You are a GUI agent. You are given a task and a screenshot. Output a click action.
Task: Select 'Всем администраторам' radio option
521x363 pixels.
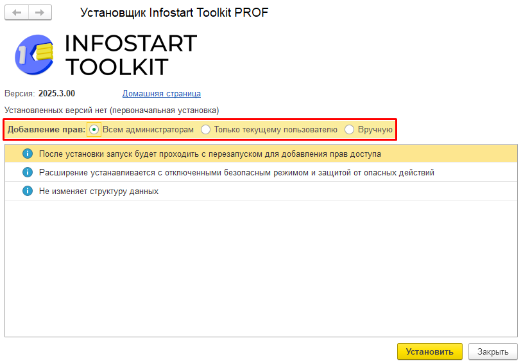pos(94,129)
